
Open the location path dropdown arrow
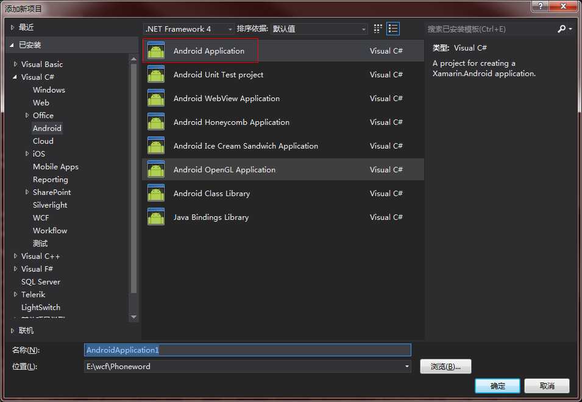click(407, 367)
